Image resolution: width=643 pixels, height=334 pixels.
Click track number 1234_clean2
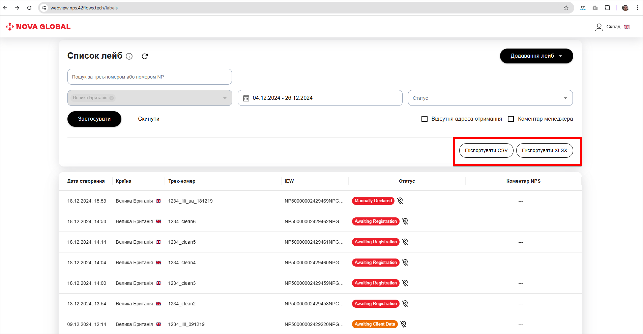(182, 304)
